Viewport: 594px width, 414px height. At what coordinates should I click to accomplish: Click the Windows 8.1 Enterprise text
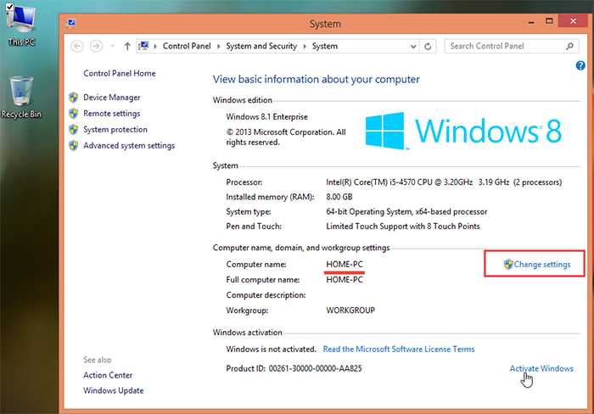[x=267, y=117]
